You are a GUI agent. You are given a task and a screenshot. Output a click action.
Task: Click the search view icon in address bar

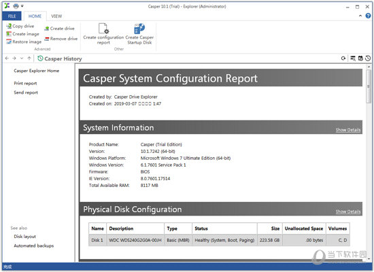coord(353,58)
